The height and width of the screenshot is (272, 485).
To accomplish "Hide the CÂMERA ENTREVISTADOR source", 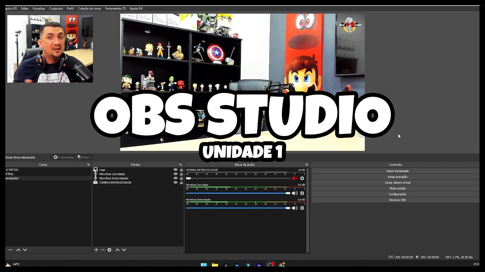I will tap(175, 182).
